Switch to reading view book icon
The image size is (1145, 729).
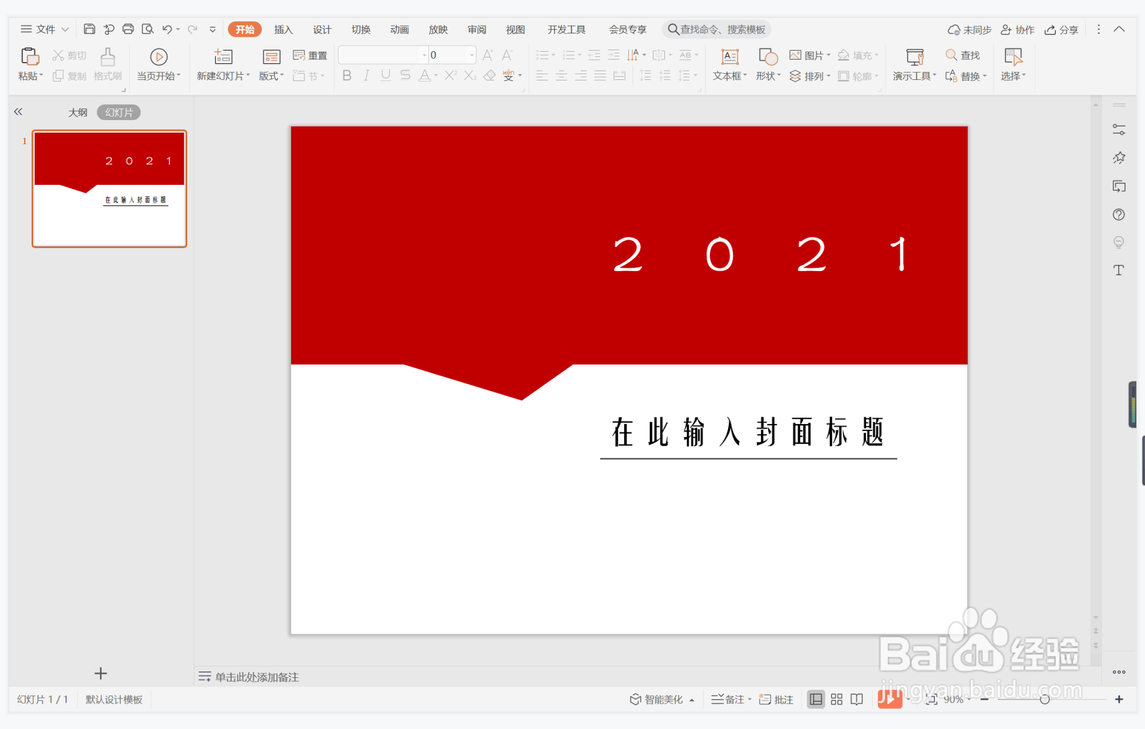857,699
